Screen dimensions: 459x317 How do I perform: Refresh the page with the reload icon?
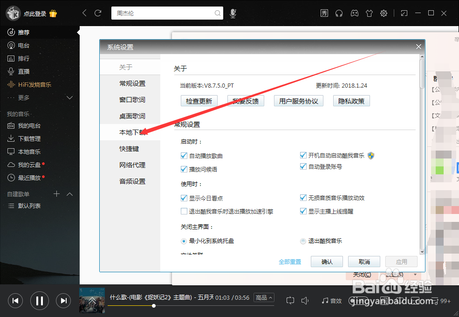(x=98, y=13)
